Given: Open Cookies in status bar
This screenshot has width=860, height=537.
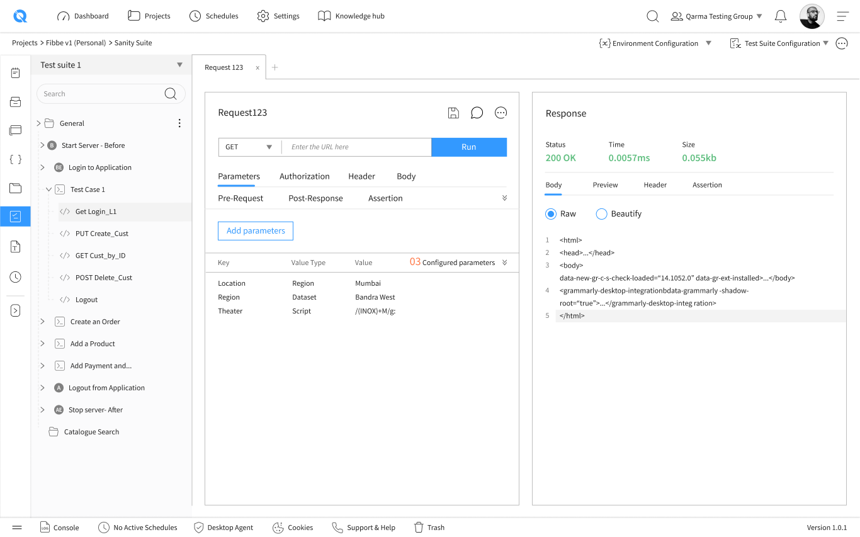Looking at the screenshot, I should click(293, 528).
